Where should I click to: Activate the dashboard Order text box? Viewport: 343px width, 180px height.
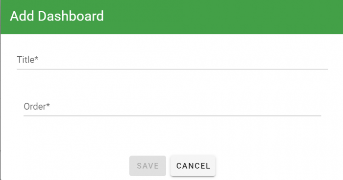pyautogui.click(x=172, y=107)
